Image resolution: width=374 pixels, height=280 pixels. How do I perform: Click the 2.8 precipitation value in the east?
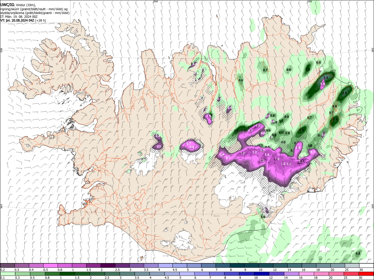click(344, 93)
